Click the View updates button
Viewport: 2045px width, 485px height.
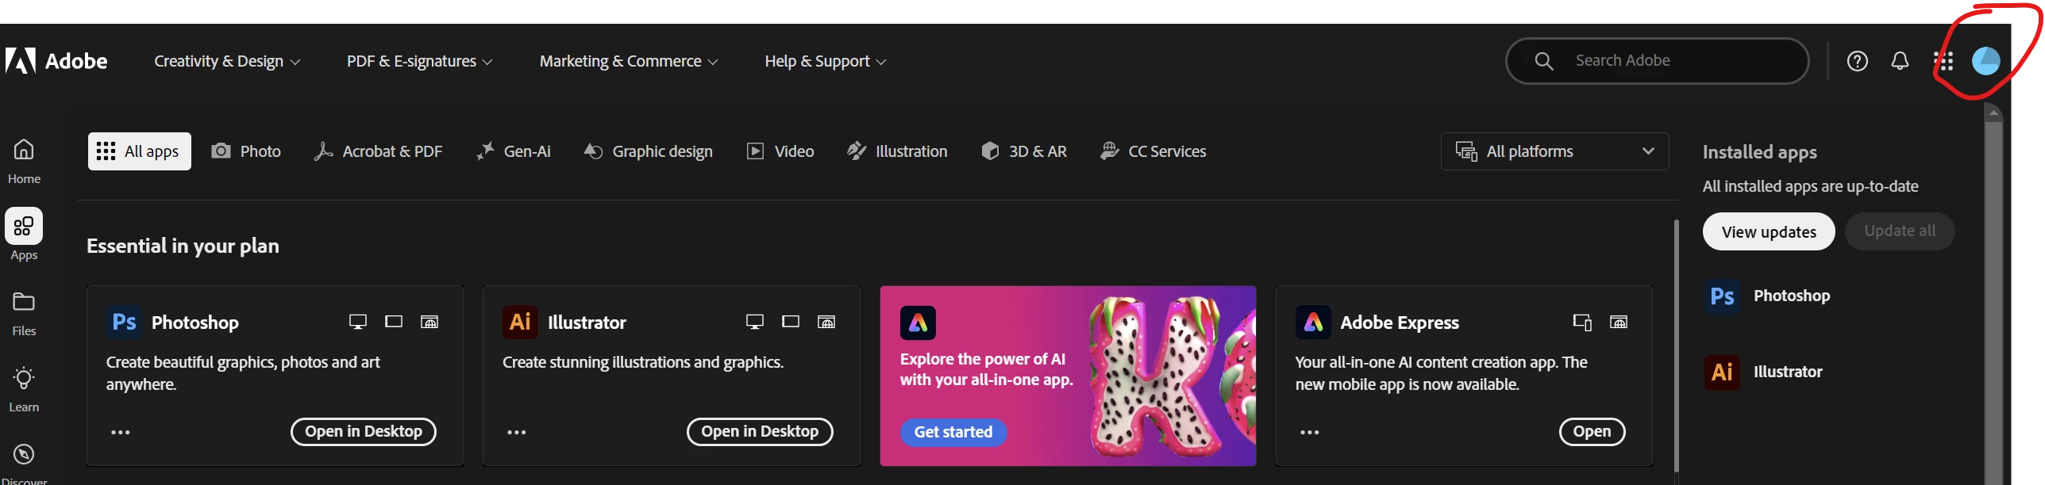1769,232
